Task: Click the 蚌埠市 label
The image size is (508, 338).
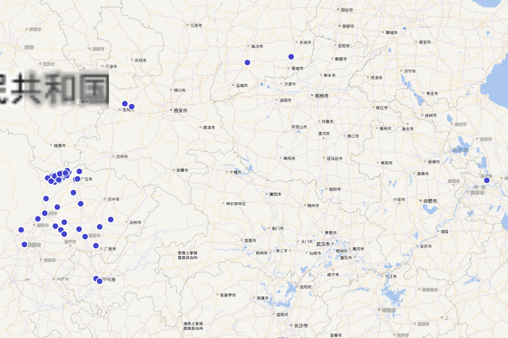Action: coord(434,161)
